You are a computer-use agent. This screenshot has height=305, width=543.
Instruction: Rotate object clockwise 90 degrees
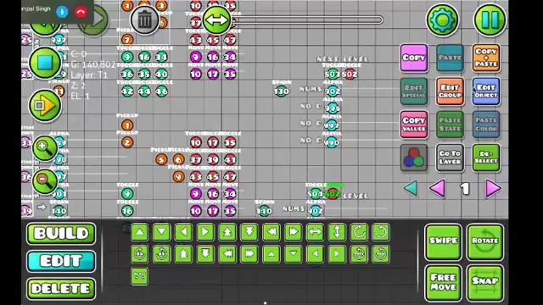coord(359,232)
